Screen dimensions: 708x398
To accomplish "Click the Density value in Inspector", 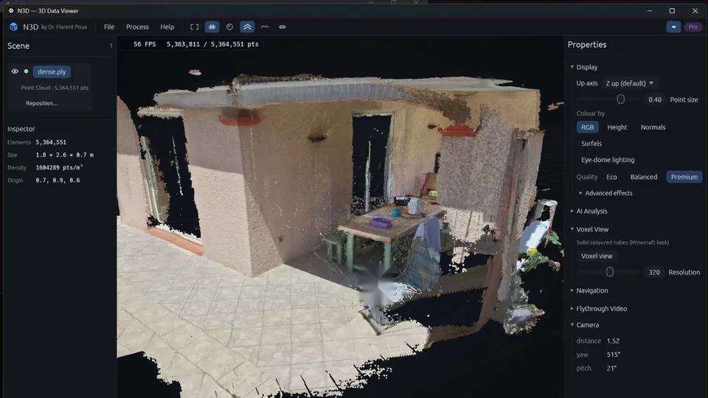I will coord(59,167).
